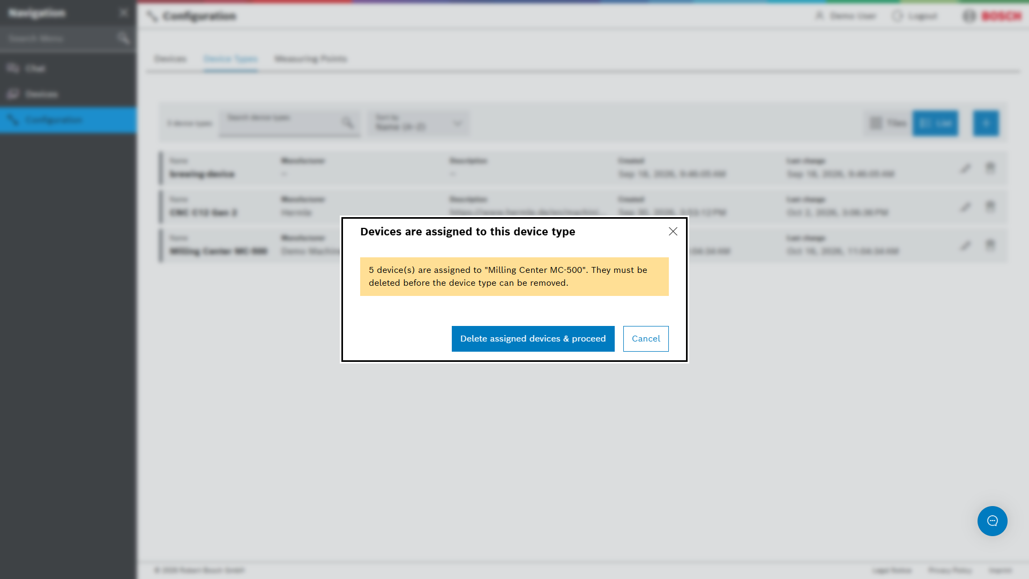The width and height of the screenshot is (1029, 579).
Task: Select Configuration in navigation sidebar
Action: pos(68,120)
